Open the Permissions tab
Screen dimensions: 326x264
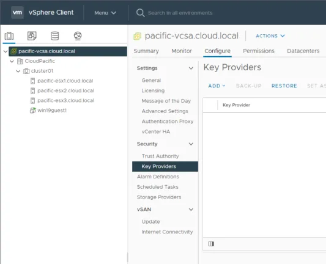point(259,51)
